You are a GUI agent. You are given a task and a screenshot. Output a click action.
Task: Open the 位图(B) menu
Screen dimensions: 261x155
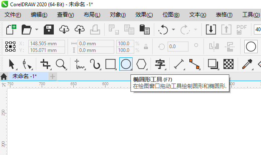[171, 15]
